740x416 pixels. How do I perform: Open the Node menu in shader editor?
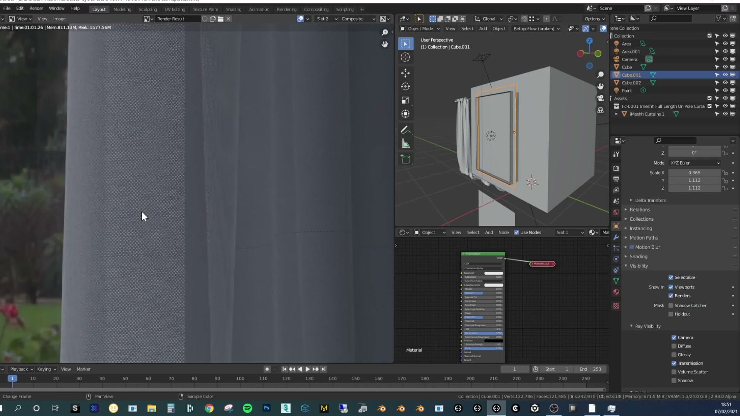503,232
